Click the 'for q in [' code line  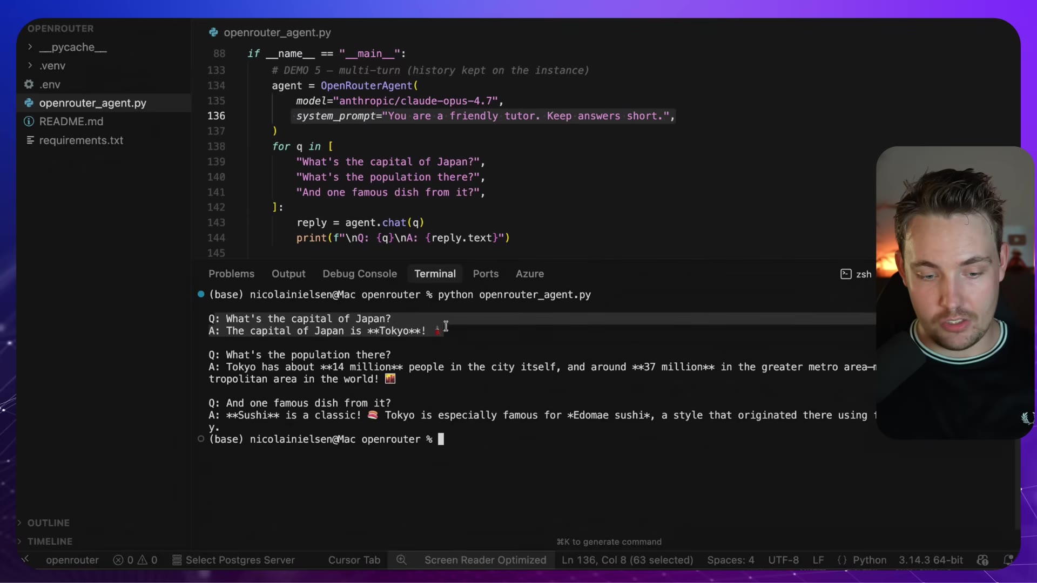click(x=302, y=146)
